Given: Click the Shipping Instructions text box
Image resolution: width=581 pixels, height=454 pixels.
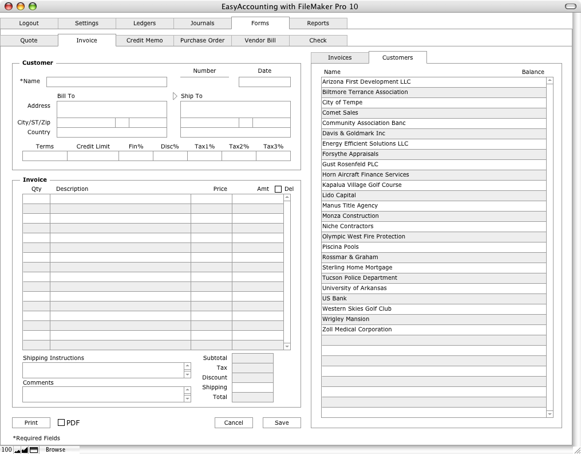Looking at the screenshot, I should [104, 370].
